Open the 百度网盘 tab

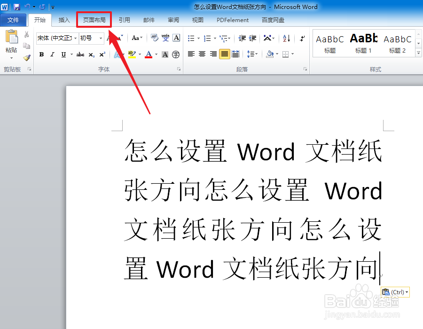tap(273, 20)
